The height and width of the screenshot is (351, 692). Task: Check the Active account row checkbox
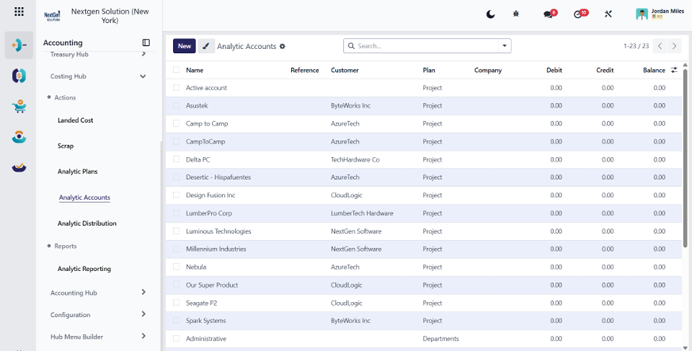(x=176, y=88)
